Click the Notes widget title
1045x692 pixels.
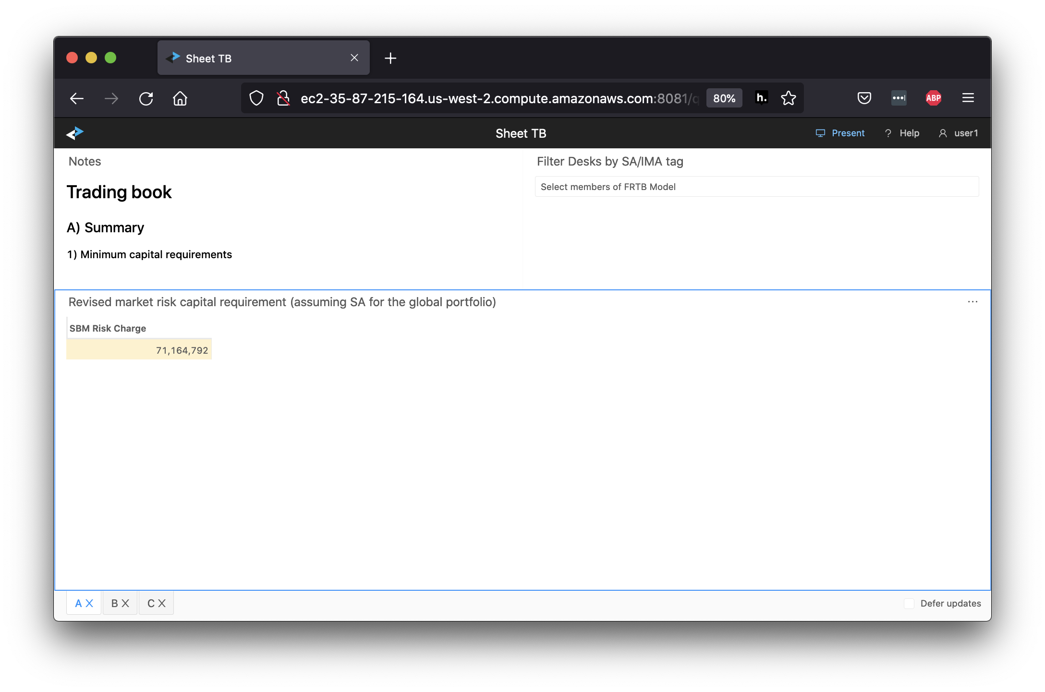(x=85, y=161)
